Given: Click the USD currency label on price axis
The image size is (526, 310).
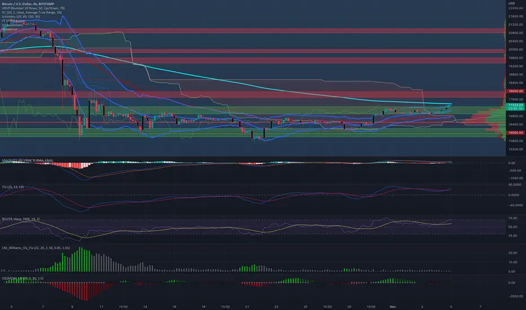Looking at the screenshot, I should pos(511,3).
